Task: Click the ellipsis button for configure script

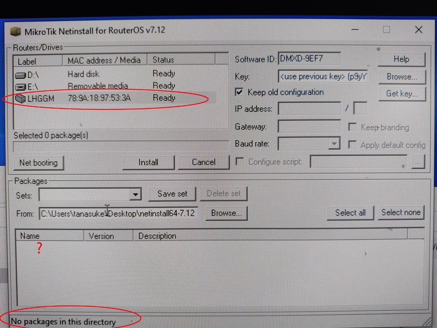Action: click(x=418, y=162)
